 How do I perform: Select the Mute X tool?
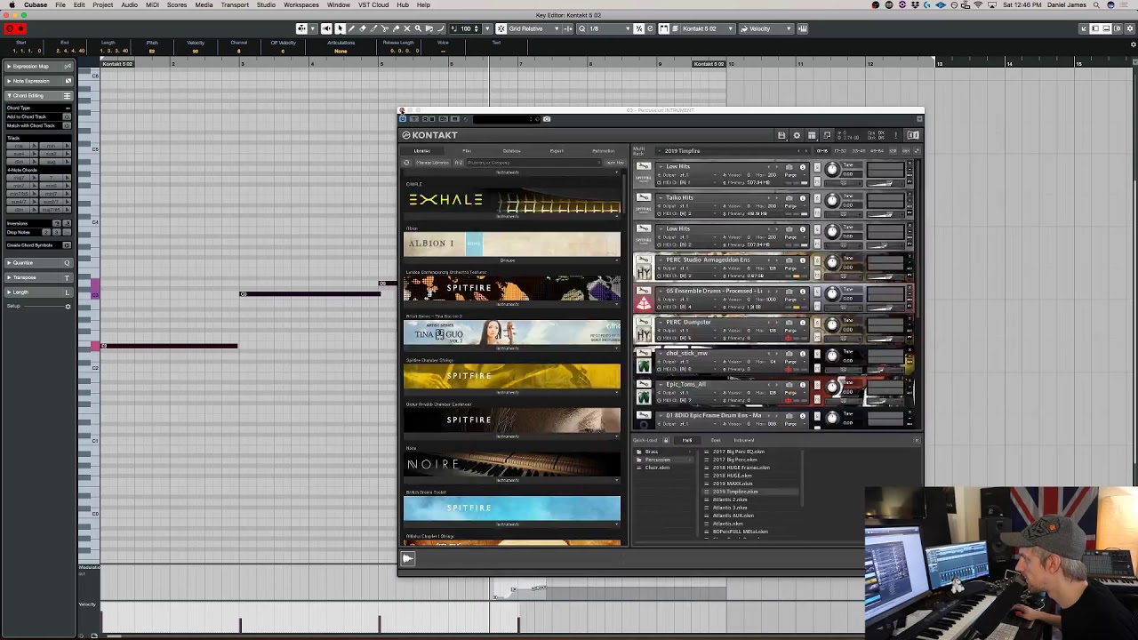pyautogui.click(x=407, y=28)
